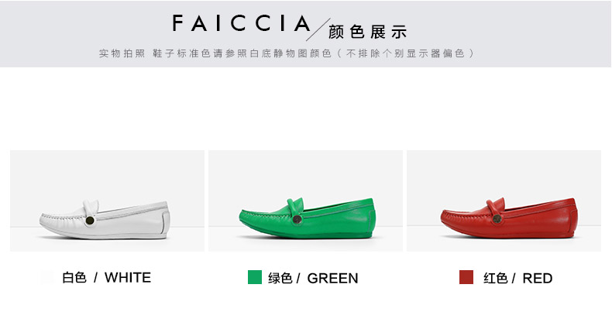612x329 pixels.
Task: Click the FAICCIA brand logo text
Action: [x=241, y=23]
